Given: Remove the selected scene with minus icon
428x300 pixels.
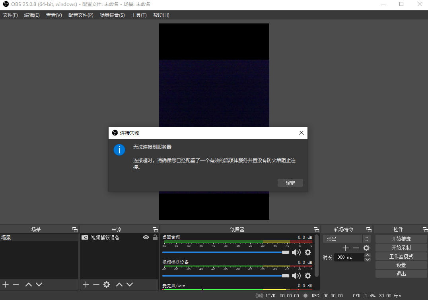Looking at the screenshot, I should tap(16, 285).
